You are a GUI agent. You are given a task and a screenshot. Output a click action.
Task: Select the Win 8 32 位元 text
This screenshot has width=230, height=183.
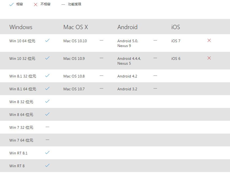[x=21, y=102]
